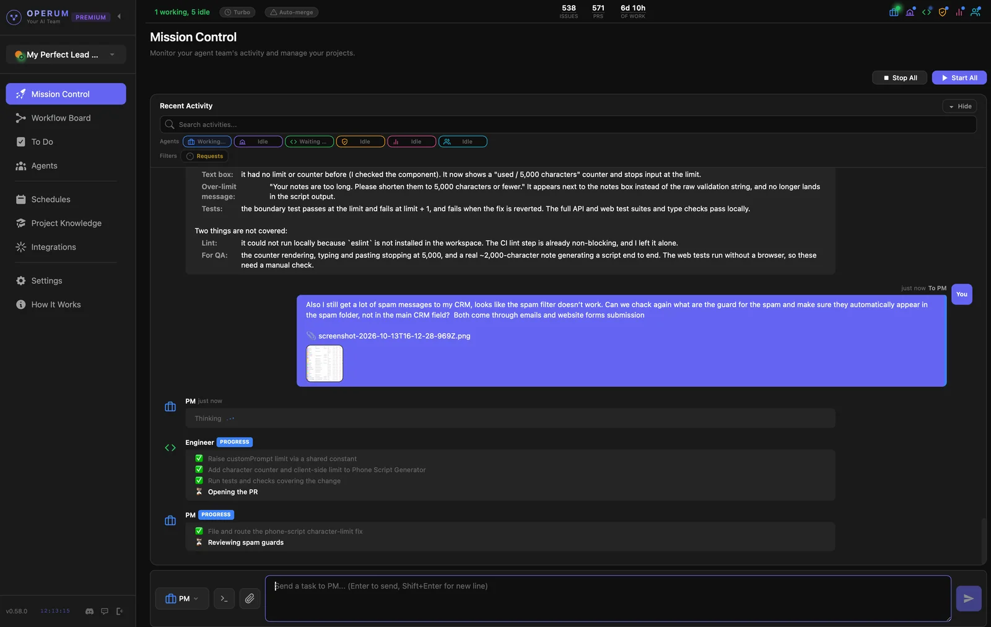Click the search magnifier icon in activities
This screenshot has width=991, height=627.
pos(169,124)
